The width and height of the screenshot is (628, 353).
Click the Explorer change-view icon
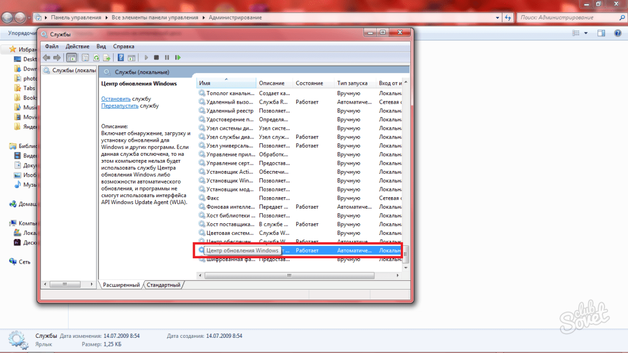575,33
